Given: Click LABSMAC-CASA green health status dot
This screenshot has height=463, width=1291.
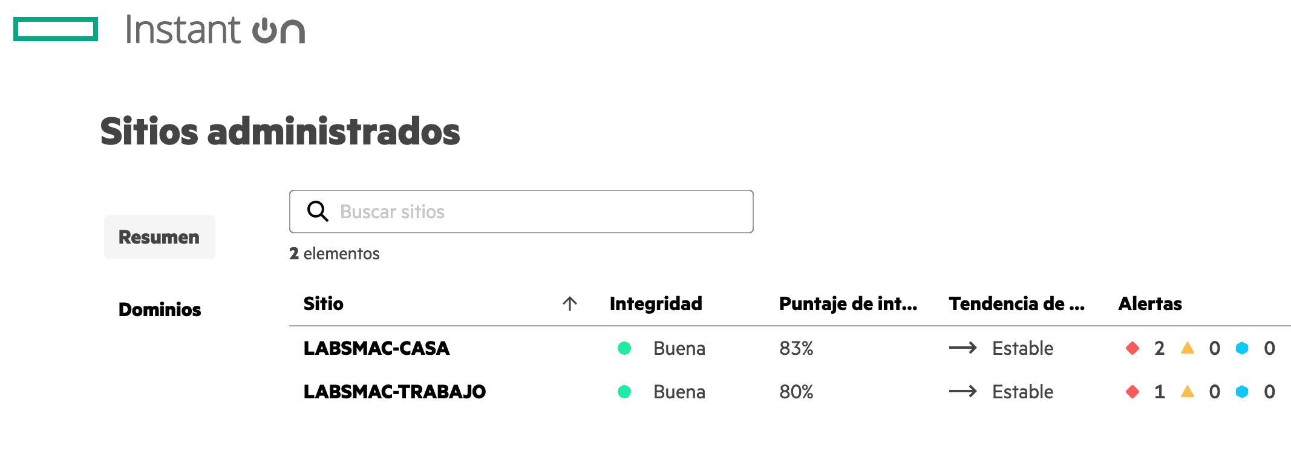Looking at the screenshot, I should click(624, 348).
